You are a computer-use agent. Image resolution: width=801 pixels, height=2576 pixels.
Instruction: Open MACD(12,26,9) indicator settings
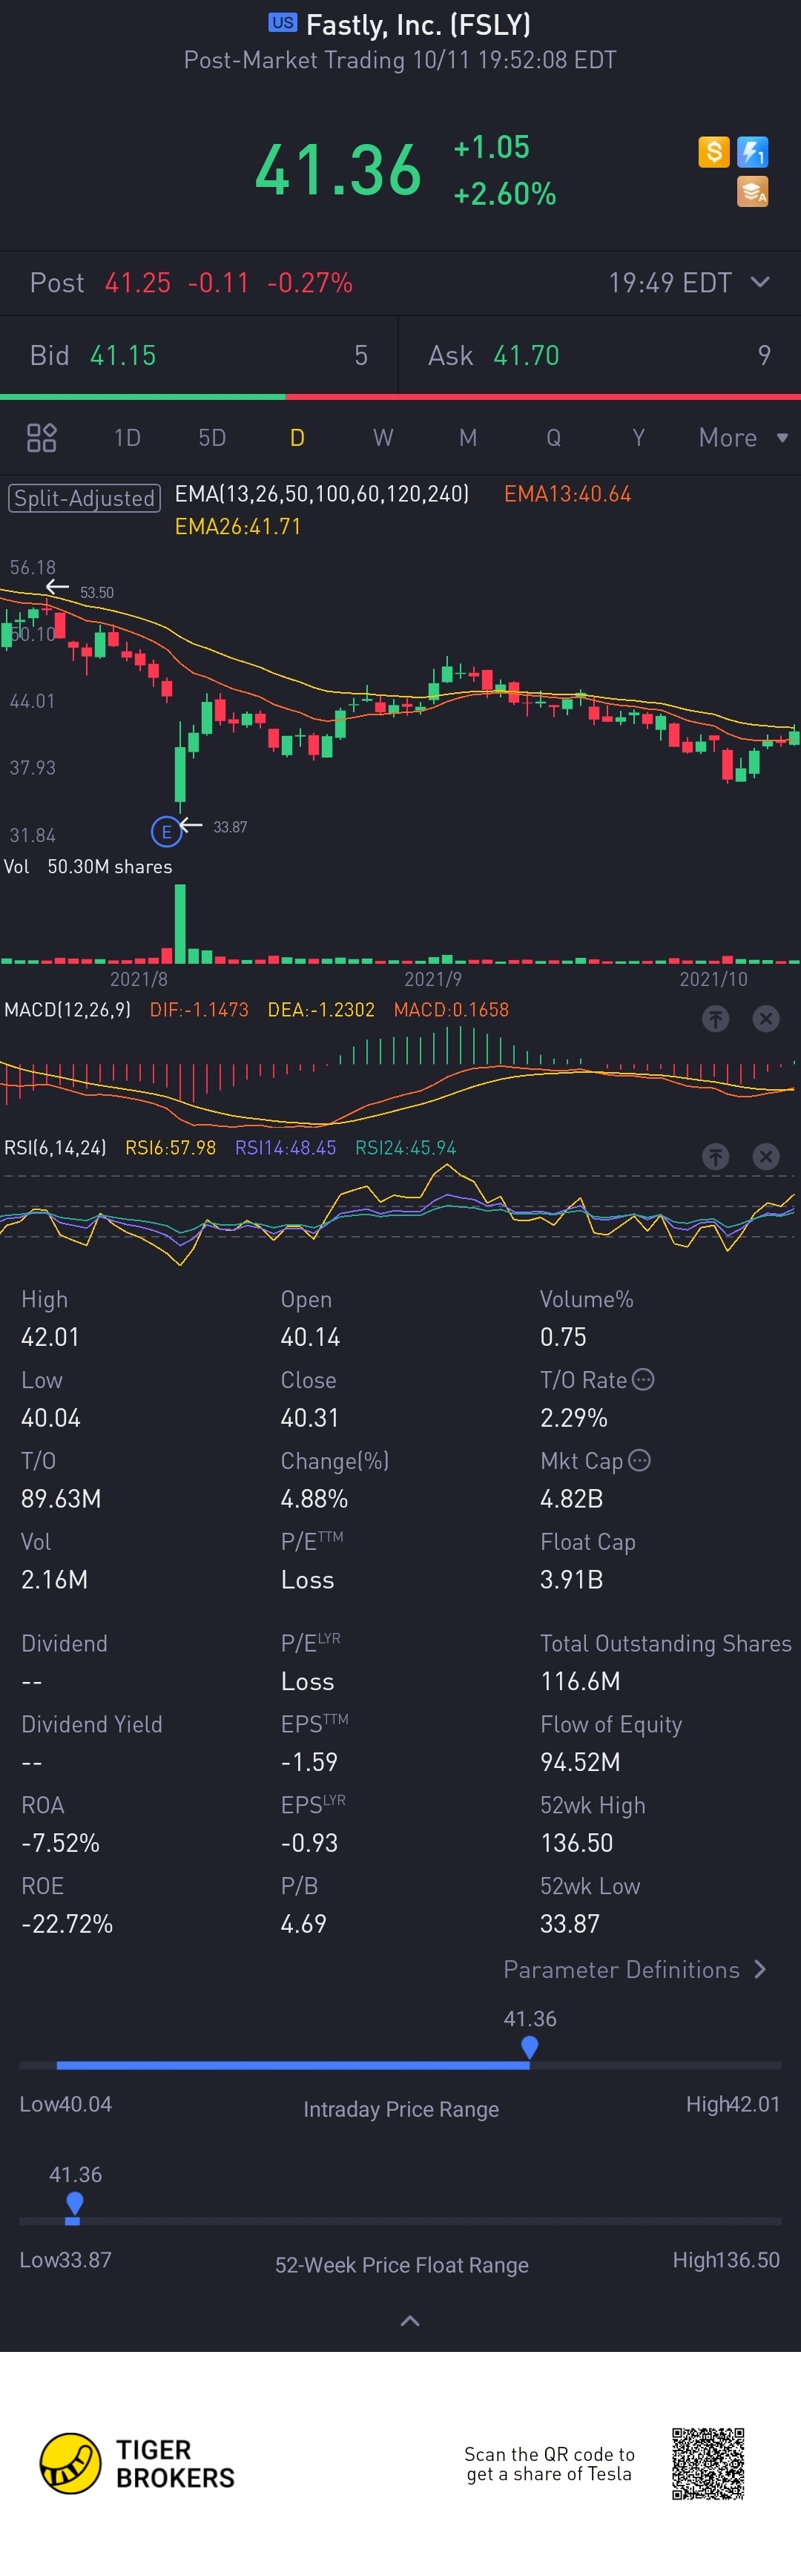[68, 1010]
